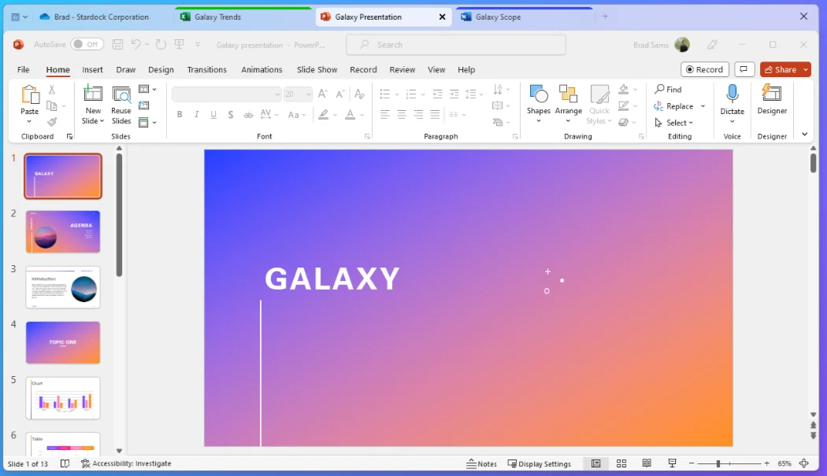827x476 pixels.
Task: Click the Arrange objects icon
Action: (x=568, y=94)
